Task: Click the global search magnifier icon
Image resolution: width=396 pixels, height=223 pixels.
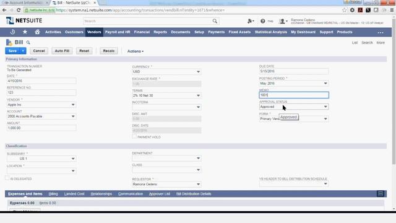Action: [215, 21]
